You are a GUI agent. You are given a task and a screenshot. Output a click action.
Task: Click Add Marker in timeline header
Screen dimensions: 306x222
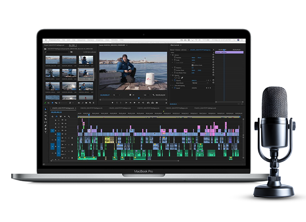(65, 117)
